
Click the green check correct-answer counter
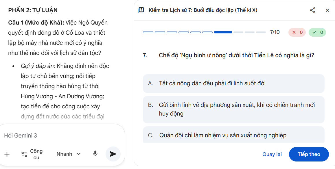point(317,32)
